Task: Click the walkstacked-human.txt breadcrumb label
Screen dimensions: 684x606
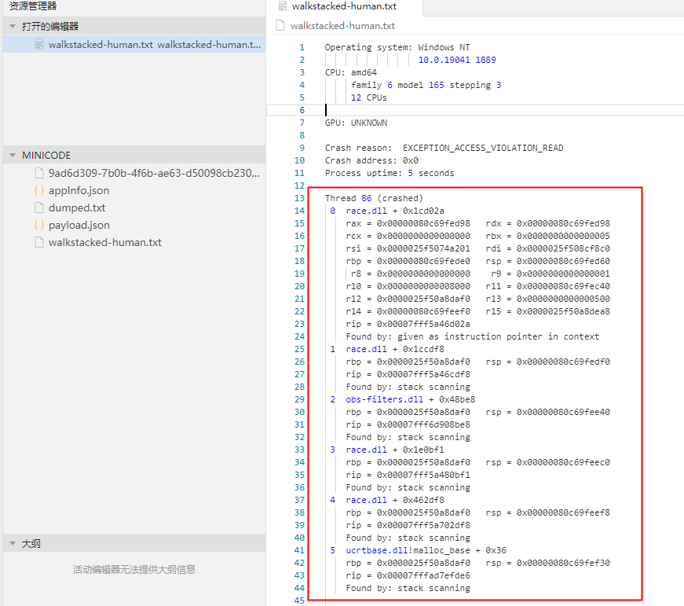Action: coord(342,26)
